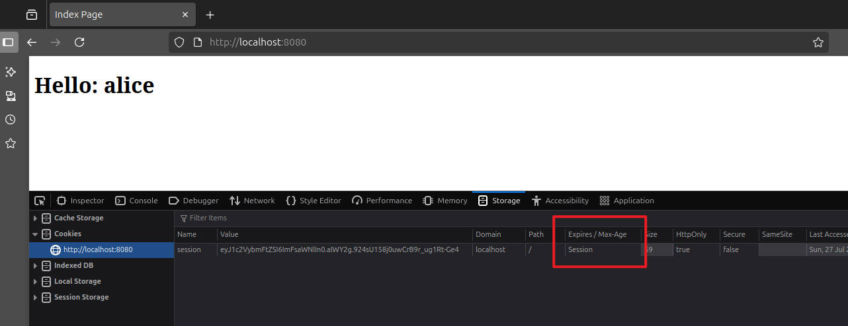Click the cookie value starting with eyJ1c2Vybm
848x326 pixels.
[x=345, y=250]
